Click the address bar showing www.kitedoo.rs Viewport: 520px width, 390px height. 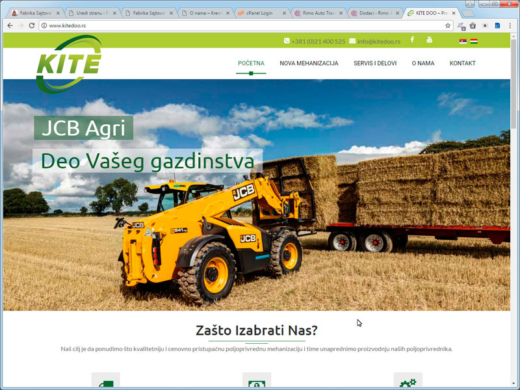point(246,25)
